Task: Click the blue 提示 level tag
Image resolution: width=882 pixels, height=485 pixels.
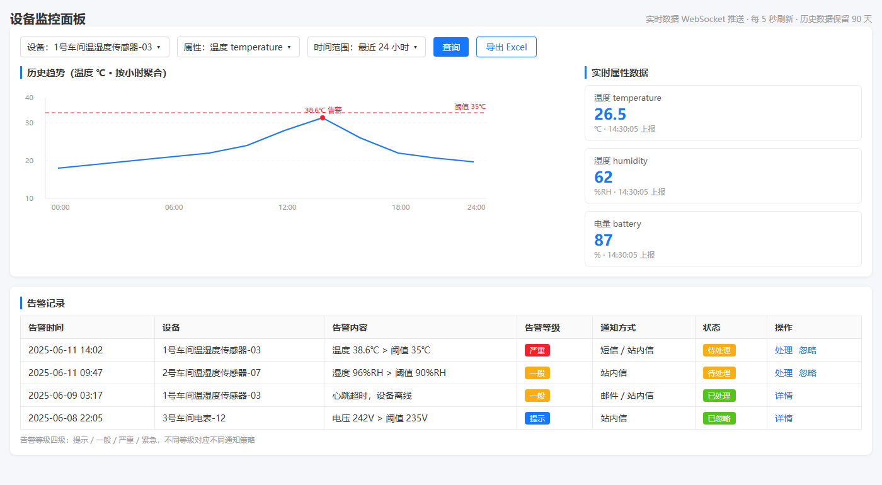Action: [x=537, y=418]
